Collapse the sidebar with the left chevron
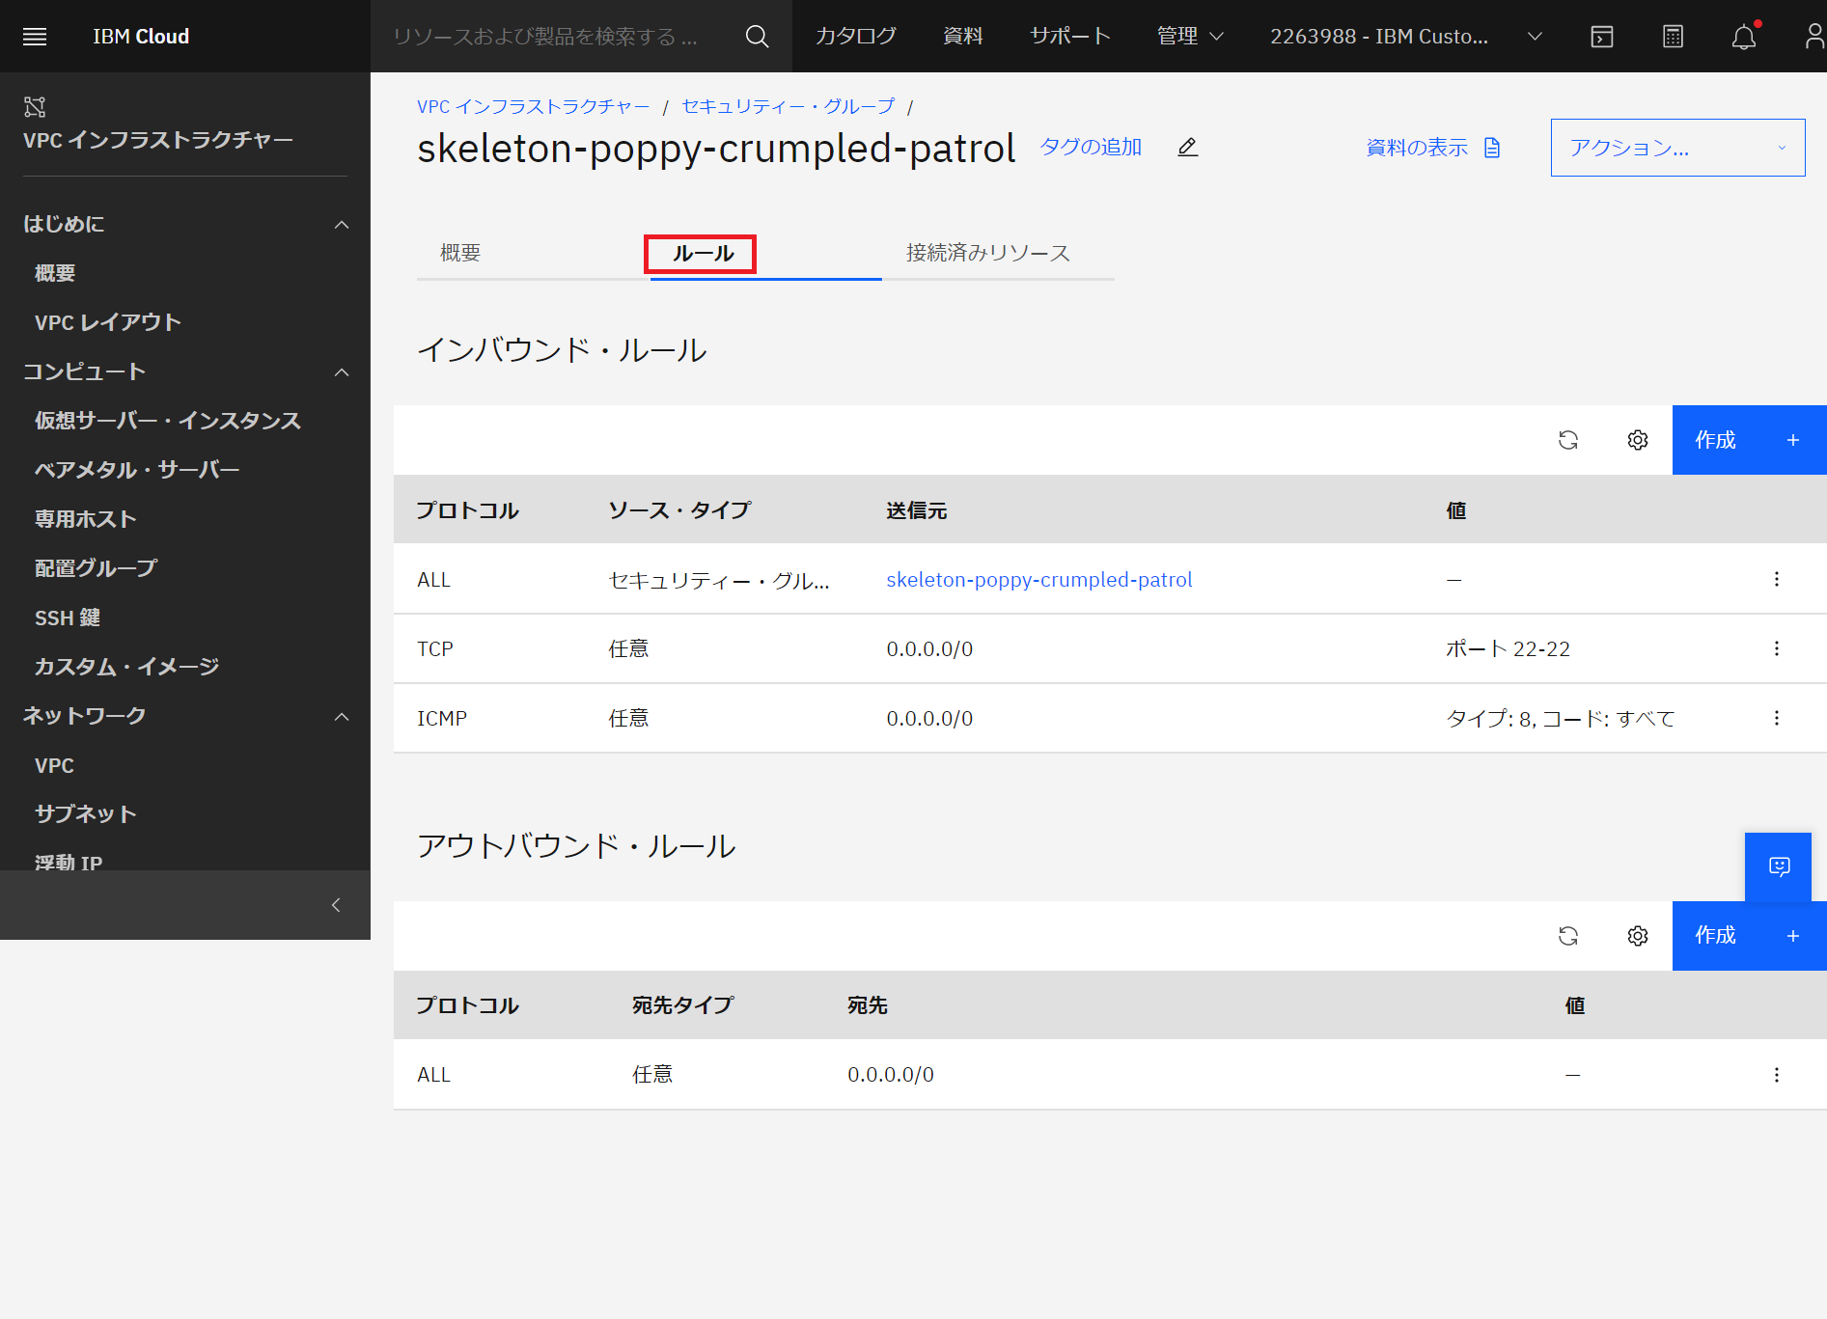This screenshot has width=1827, height=1319. click(336, 905)
